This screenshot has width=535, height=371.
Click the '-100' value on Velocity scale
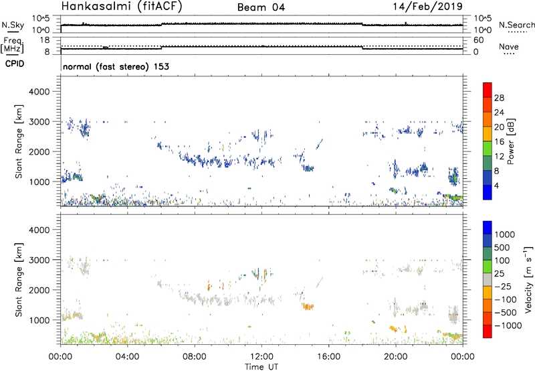(506, 299)
